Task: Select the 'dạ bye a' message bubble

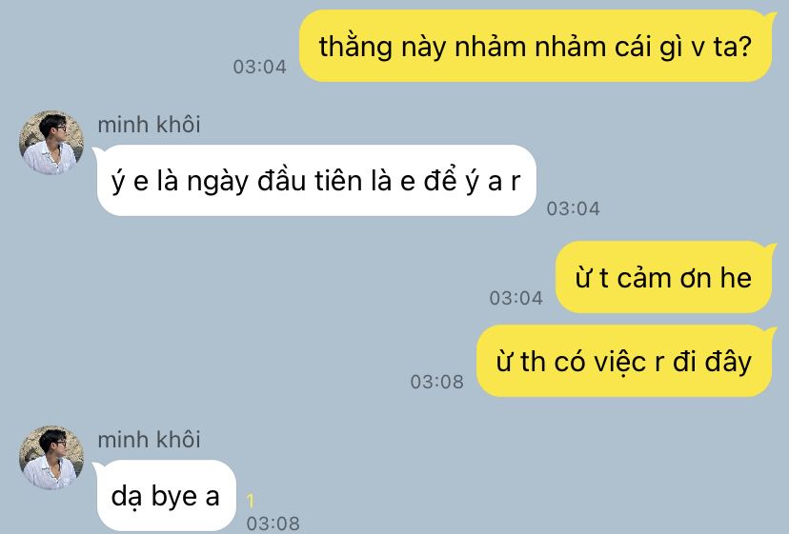Action: (x=165, y=495)
